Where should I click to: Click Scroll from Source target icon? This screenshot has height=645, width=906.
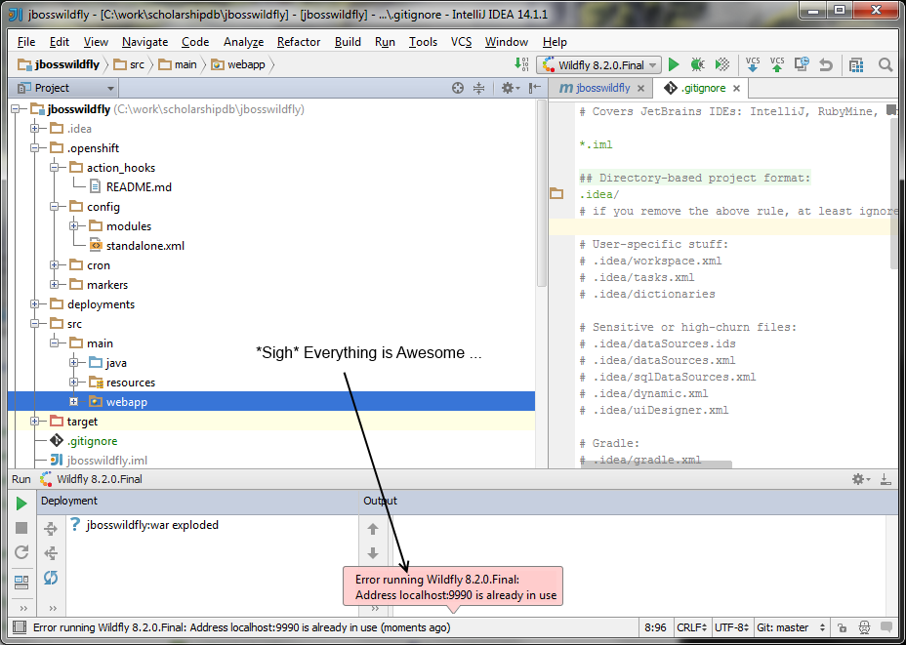pos(458,88)
